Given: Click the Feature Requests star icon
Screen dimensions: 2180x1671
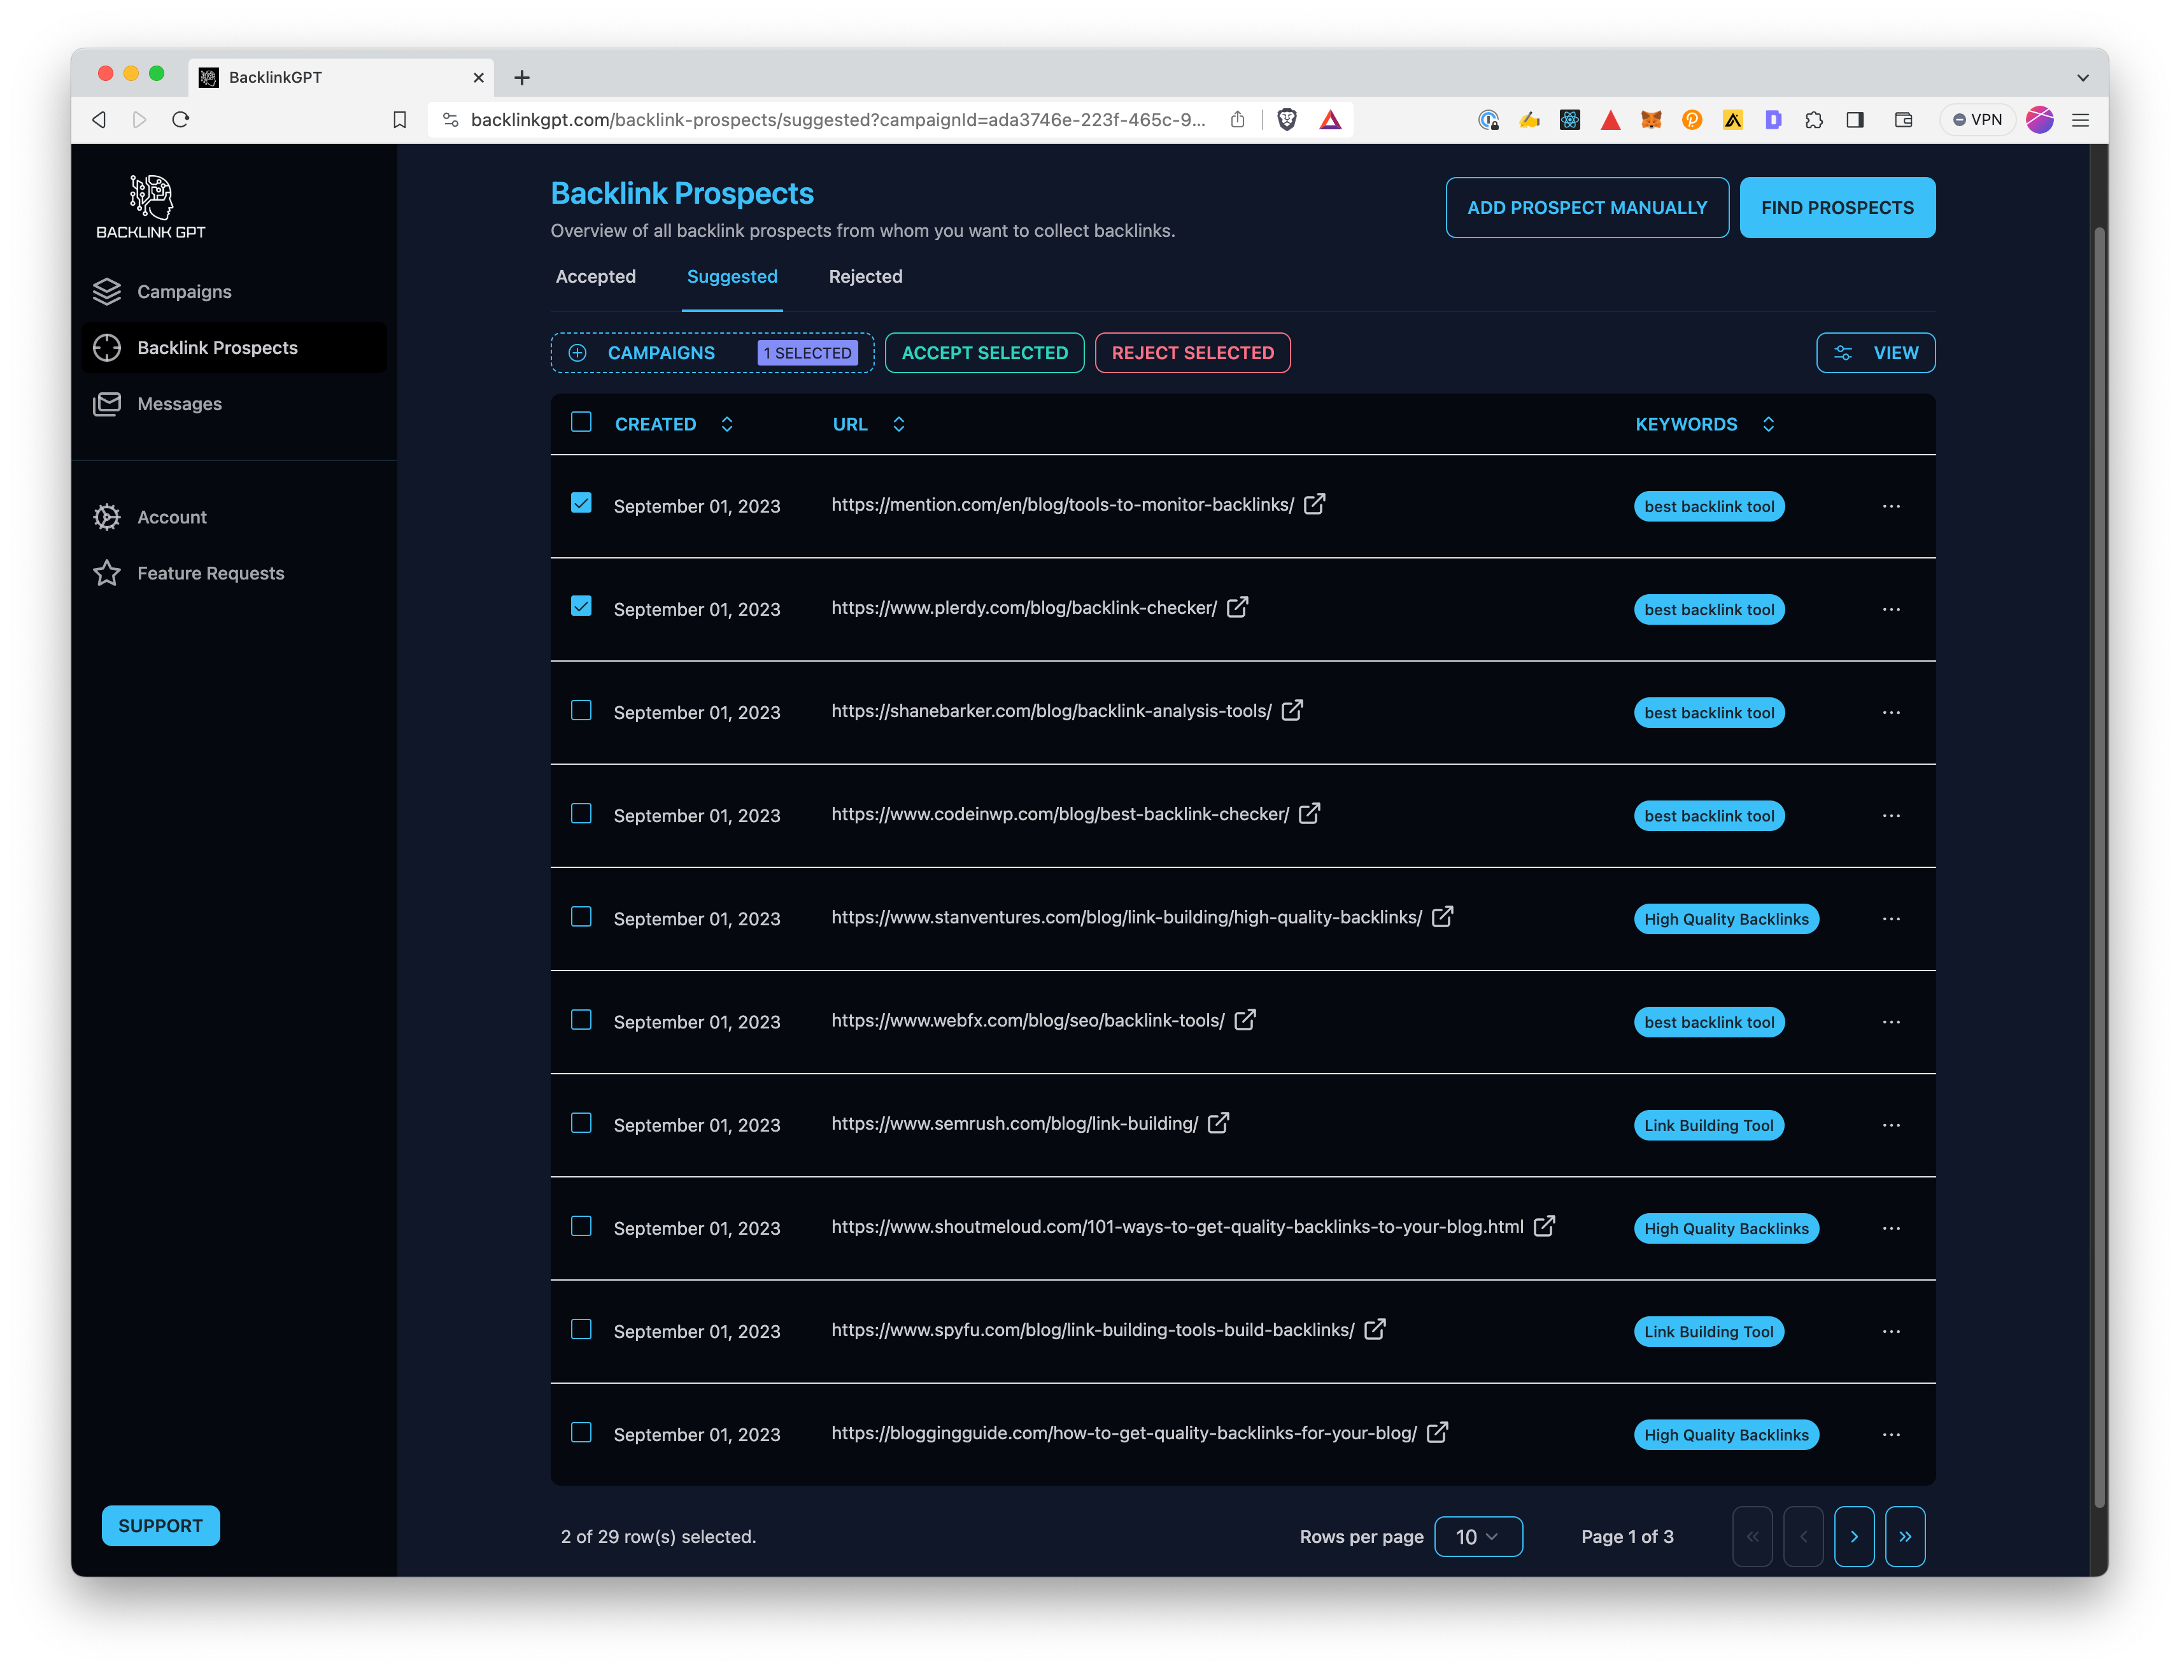Looking at the screenshot, I should [106, 573].
